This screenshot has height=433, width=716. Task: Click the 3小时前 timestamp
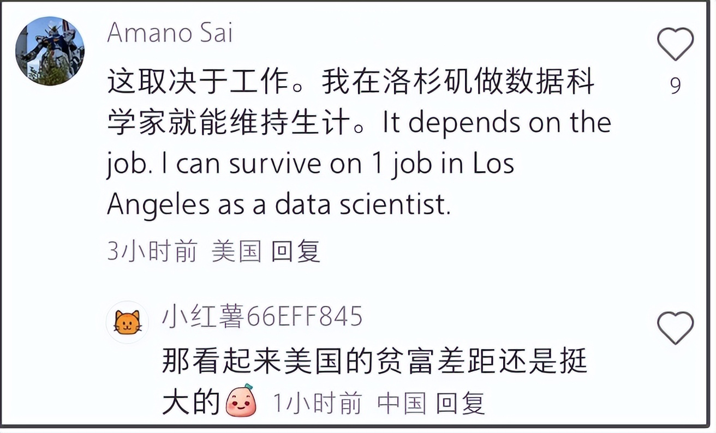tap(152, 252)
